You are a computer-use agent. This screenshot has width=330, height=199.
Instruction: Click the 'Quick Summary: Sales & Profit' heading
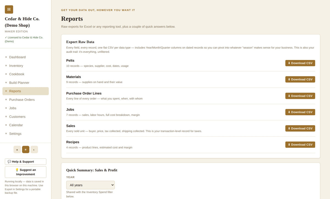coord(92,170)
